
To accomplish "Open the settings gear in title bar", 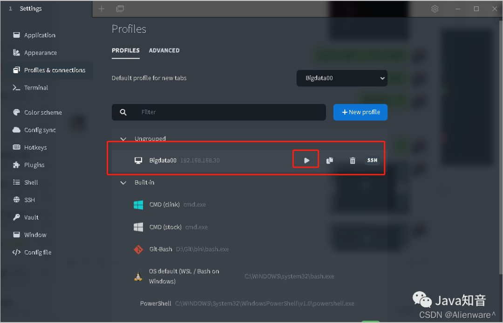I will point(435,9).
